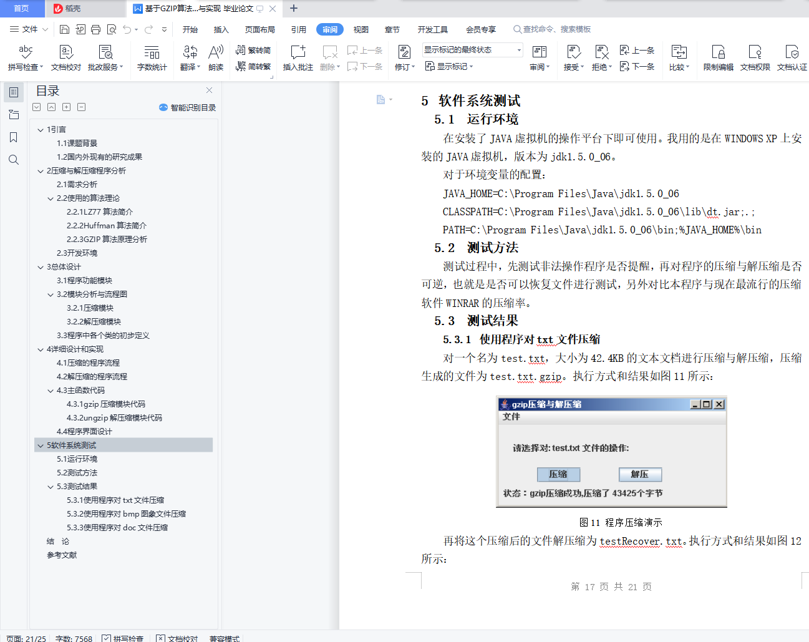
Task: Collapse the 1引言 outline section
Action: coord(41,130)
